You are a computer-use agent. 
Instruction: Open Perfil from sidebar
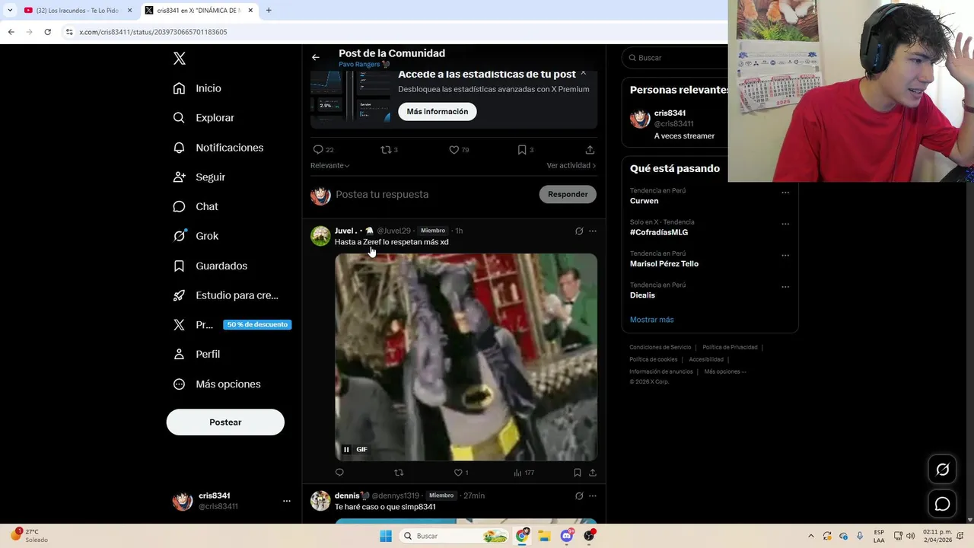pos(196,354)
